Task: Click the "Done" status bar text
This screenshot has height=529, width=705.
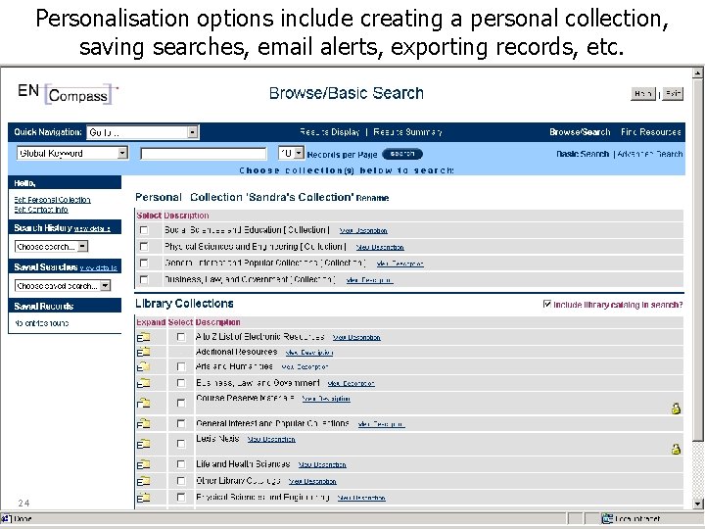Action: point(23,518)
